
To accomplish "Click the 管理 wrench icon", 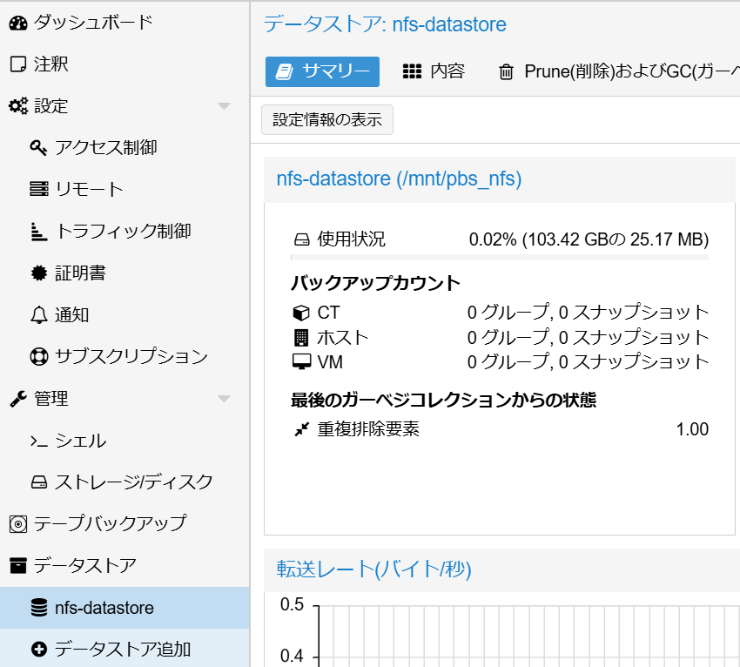I will [18, 399].
